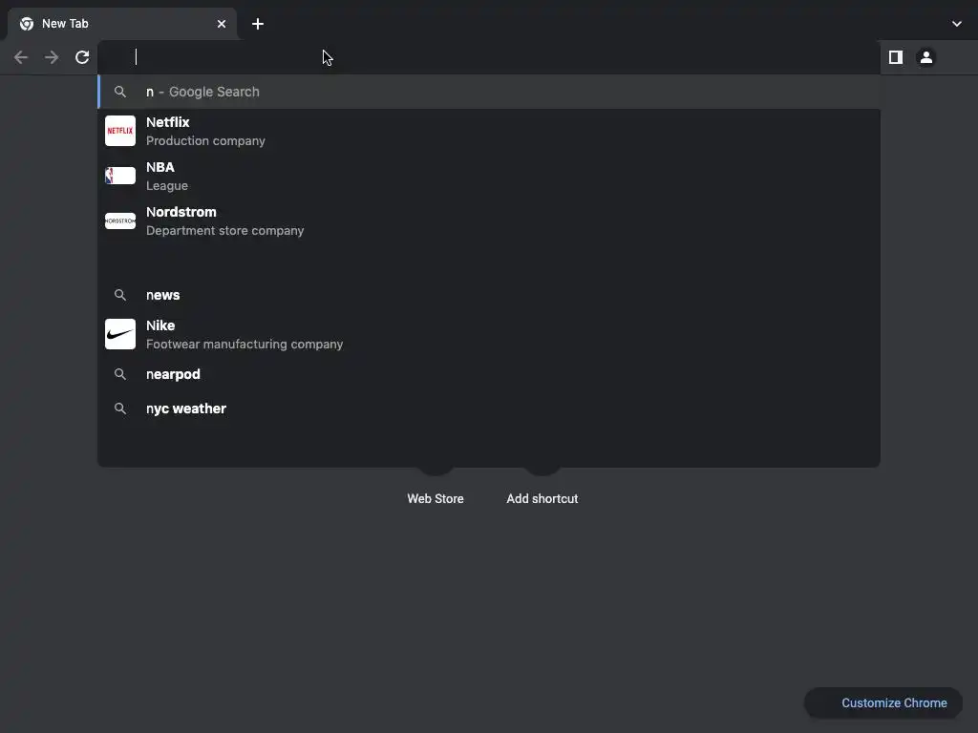Select the 'nearpod' search suggestion
This screenshot has width=978, height=733.
[489, 374]
